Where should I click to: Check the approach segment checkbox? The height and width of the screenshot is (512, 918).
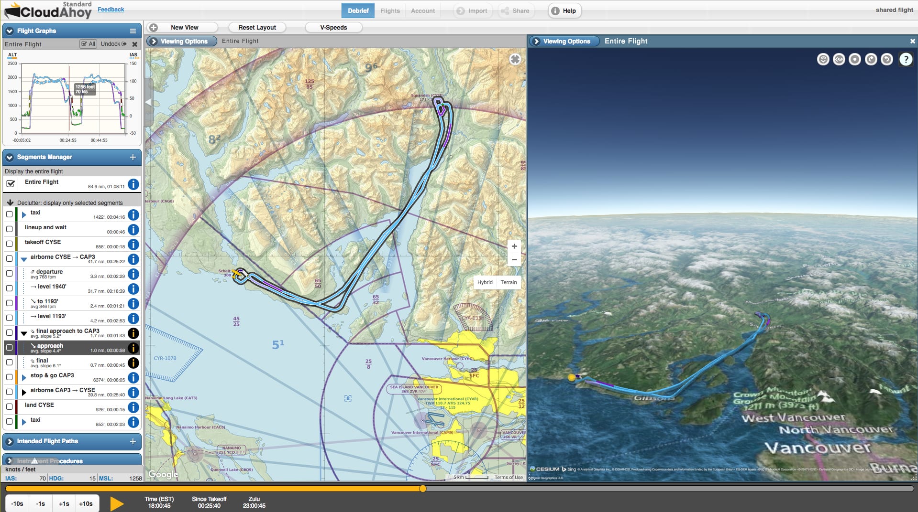coord(9,348)
